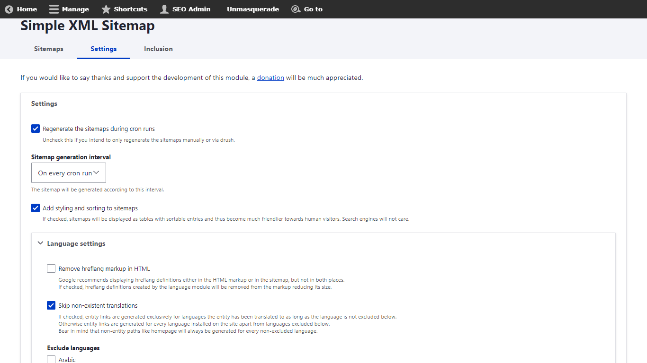This screenshot has height=363, width=647.
Task: Enable Remove hreflang markup in HTML
Action: 51,268
